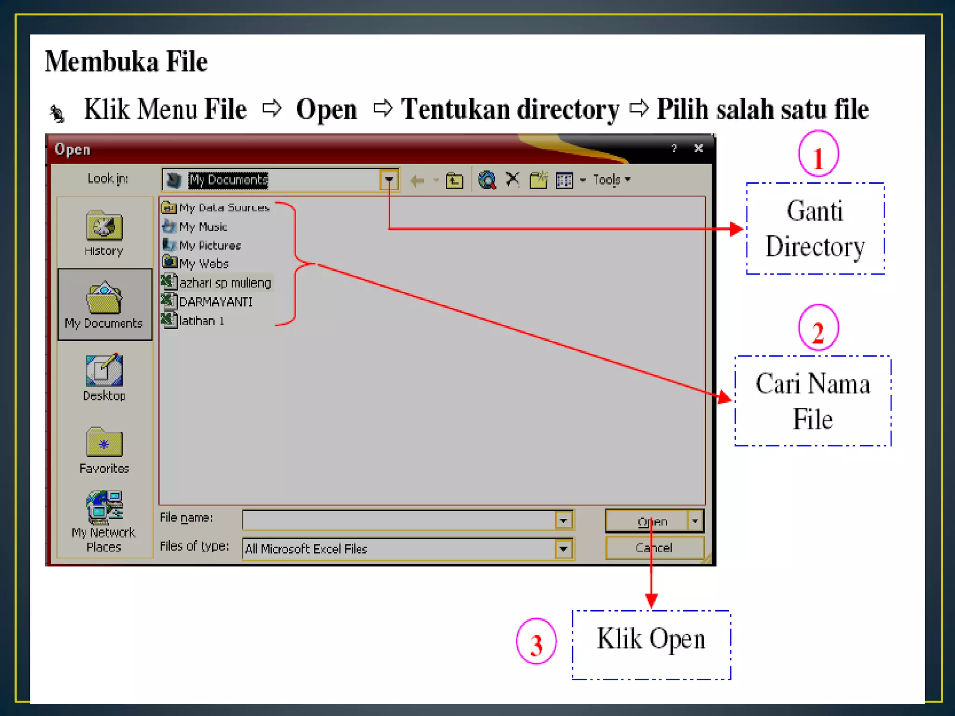The height and width of the screenshot is (716, 955).
Task: Select the DARMAYANTI Excel file
Action: click(x=215, y=302)
